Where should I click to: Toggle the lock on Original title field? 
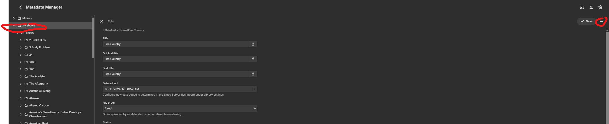(253, 59)
